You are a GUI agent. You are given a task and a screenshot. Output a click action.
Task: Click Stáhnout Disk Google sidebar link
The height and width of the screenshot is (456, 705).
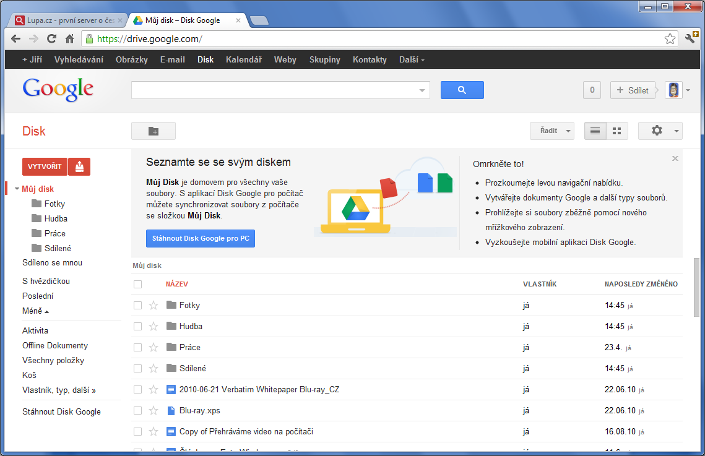[62, 412]
